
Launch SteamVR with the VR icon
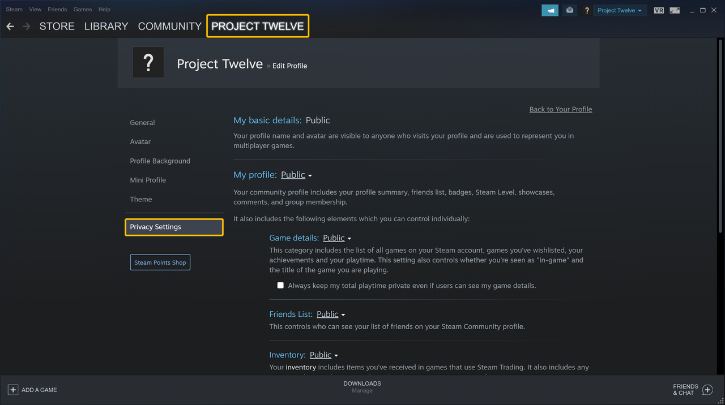pos(659,10)
